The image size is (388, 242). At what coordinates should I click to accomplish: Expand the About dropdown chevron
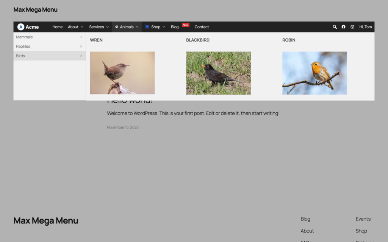point(82,27)
